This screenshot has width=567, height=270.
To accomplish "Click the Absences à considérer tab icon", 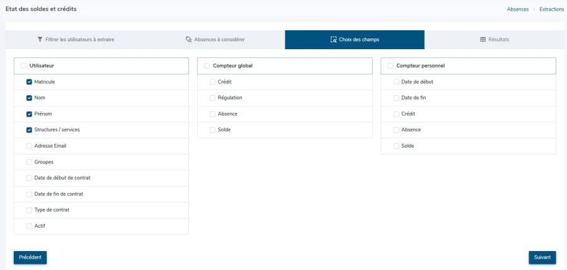I will pyautogui.click(x=188, y=40).
